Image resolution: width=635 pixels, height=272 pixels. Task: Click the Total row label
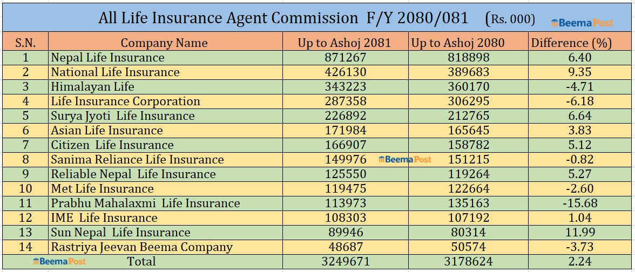[140, 262]
